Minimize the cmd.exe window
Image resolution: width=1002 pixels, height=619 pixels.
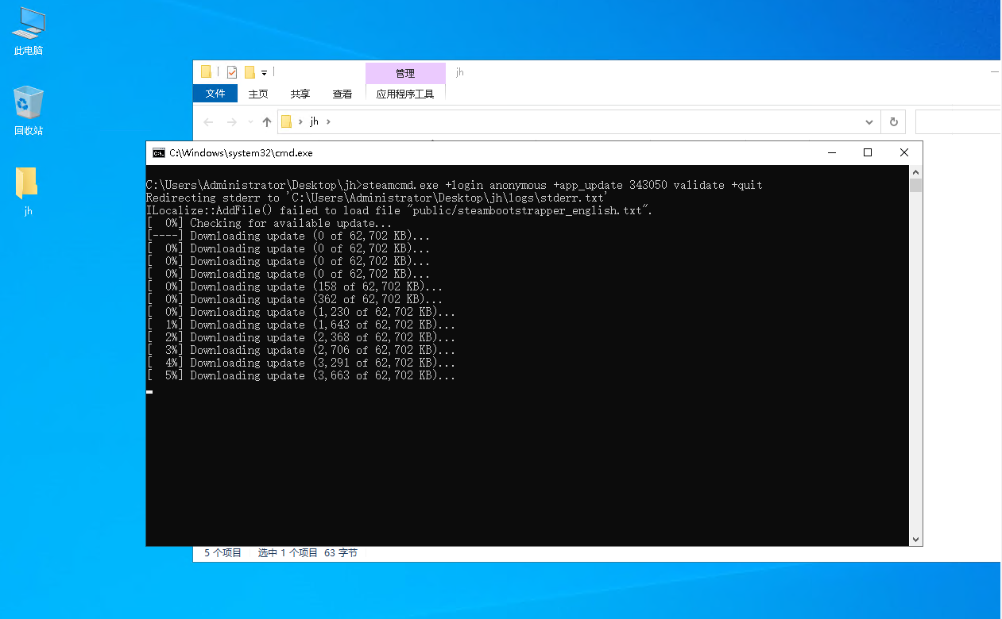point(831,152)
